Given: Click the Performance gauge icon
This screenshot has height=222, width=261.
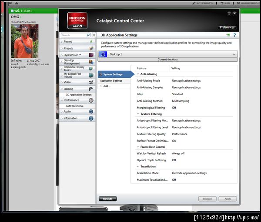Looking at the screenshot, I should (91, 100).
